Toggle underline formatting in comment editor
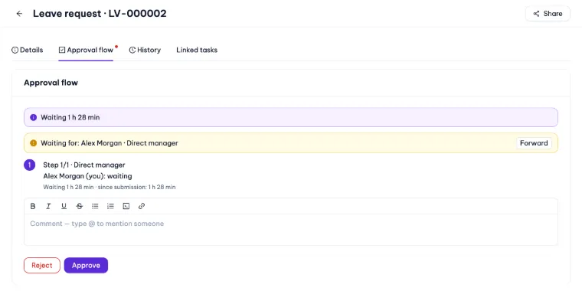 tap(64, 206)
